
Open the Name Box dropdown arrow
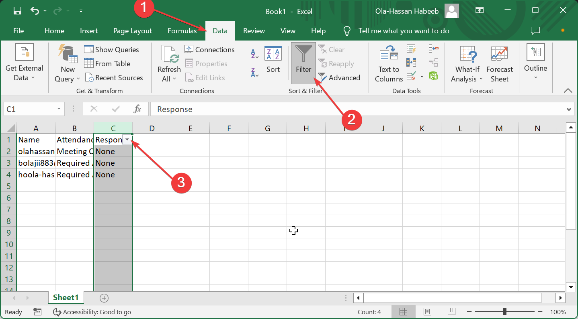click(59, 109)
